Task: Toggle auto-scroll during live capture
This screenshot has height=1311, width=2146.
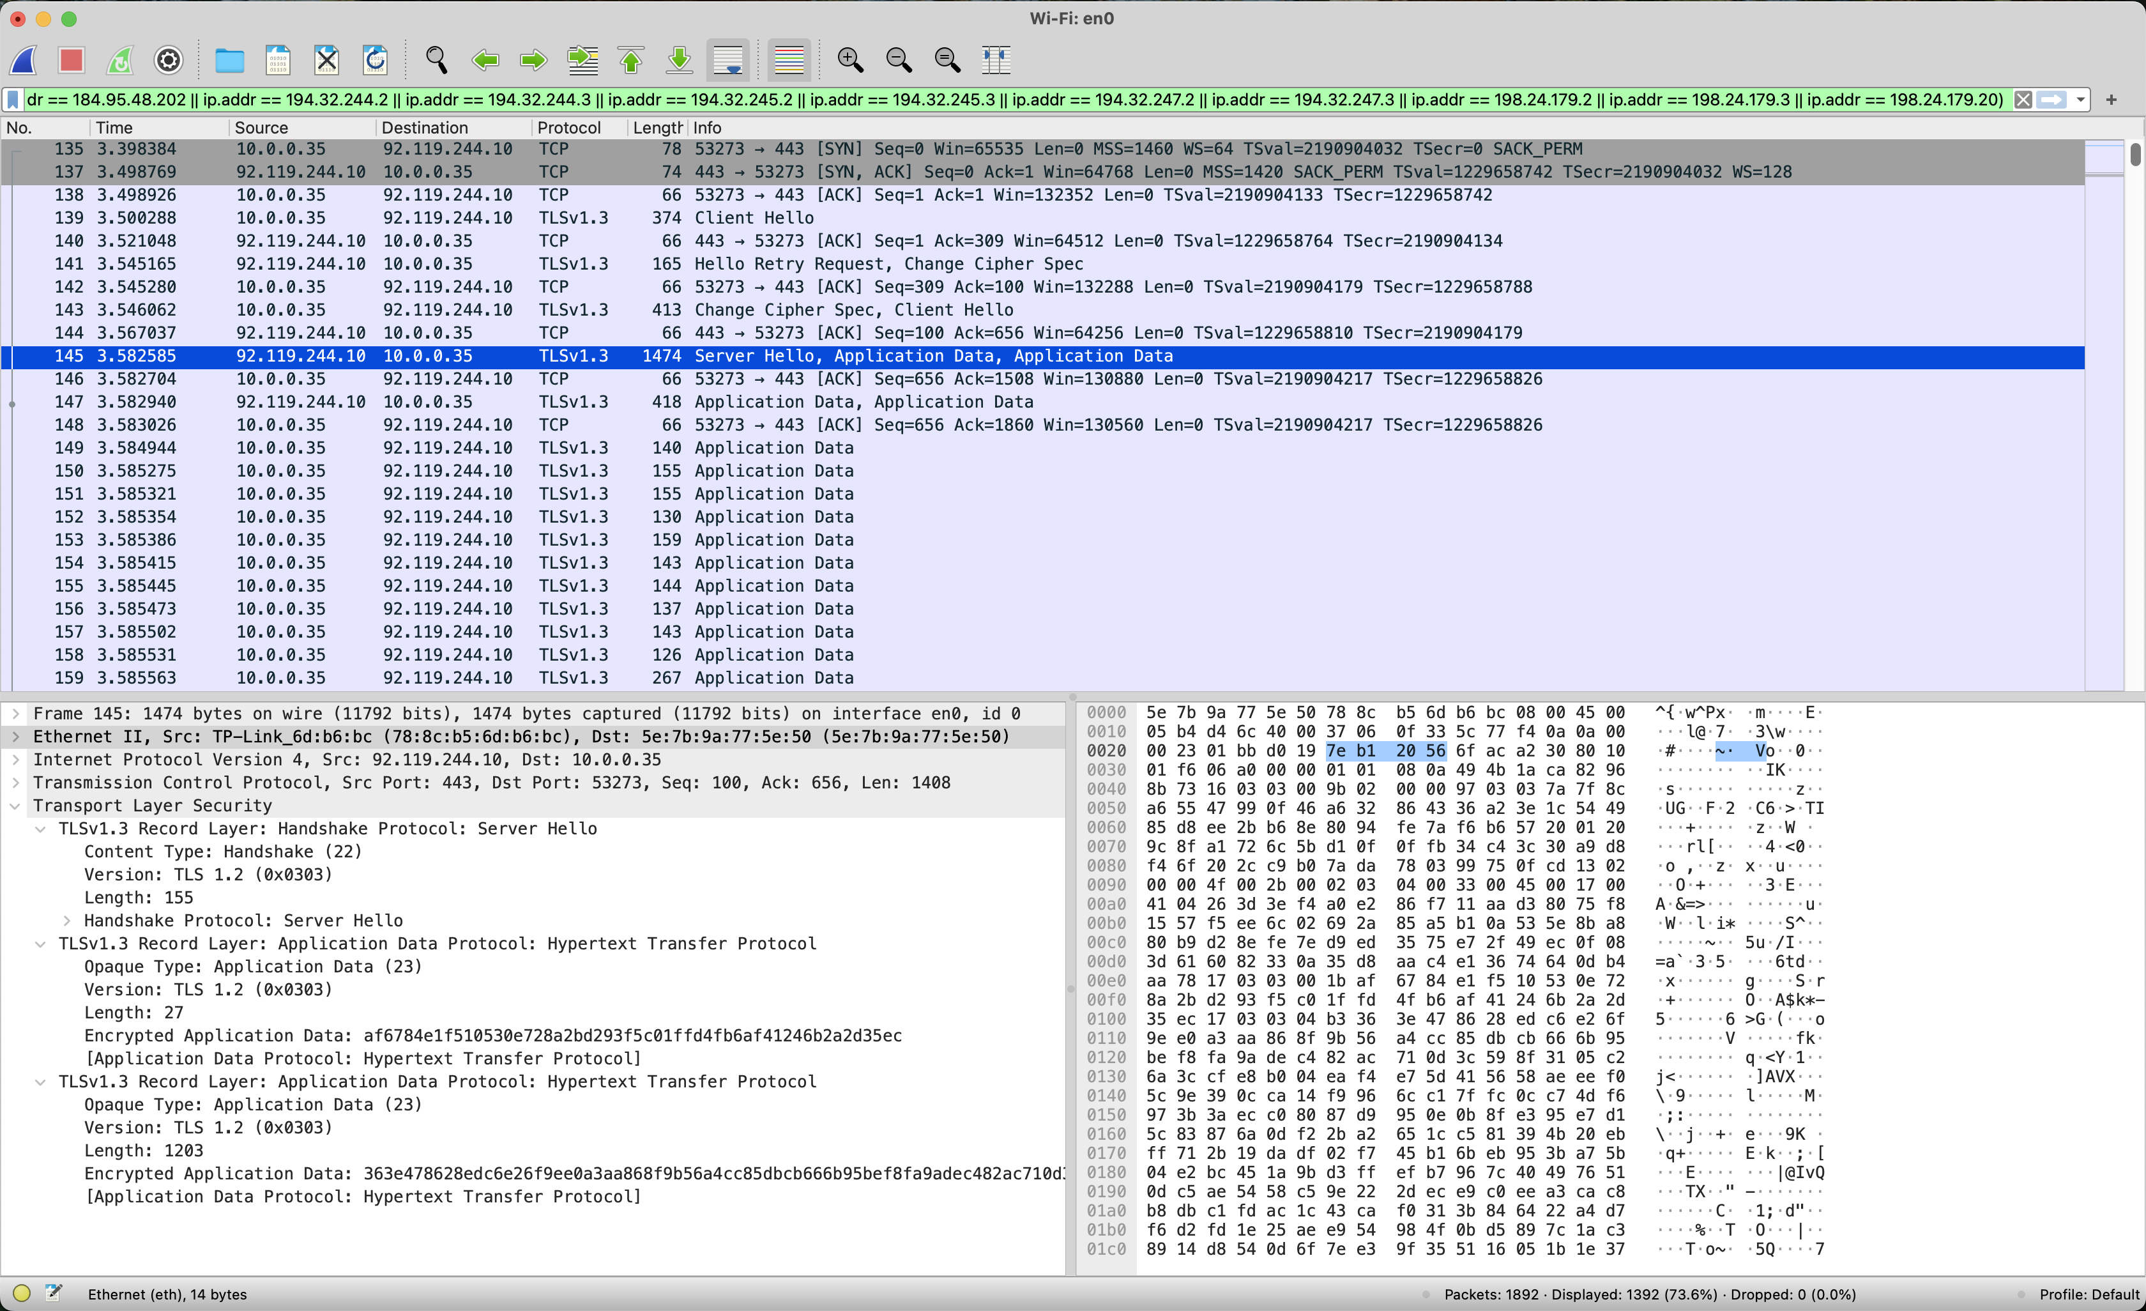Action: (727, 60)
